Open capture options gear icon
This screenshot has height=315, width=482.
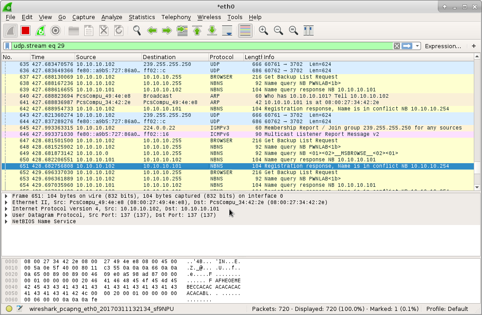[x=56, y=31]
